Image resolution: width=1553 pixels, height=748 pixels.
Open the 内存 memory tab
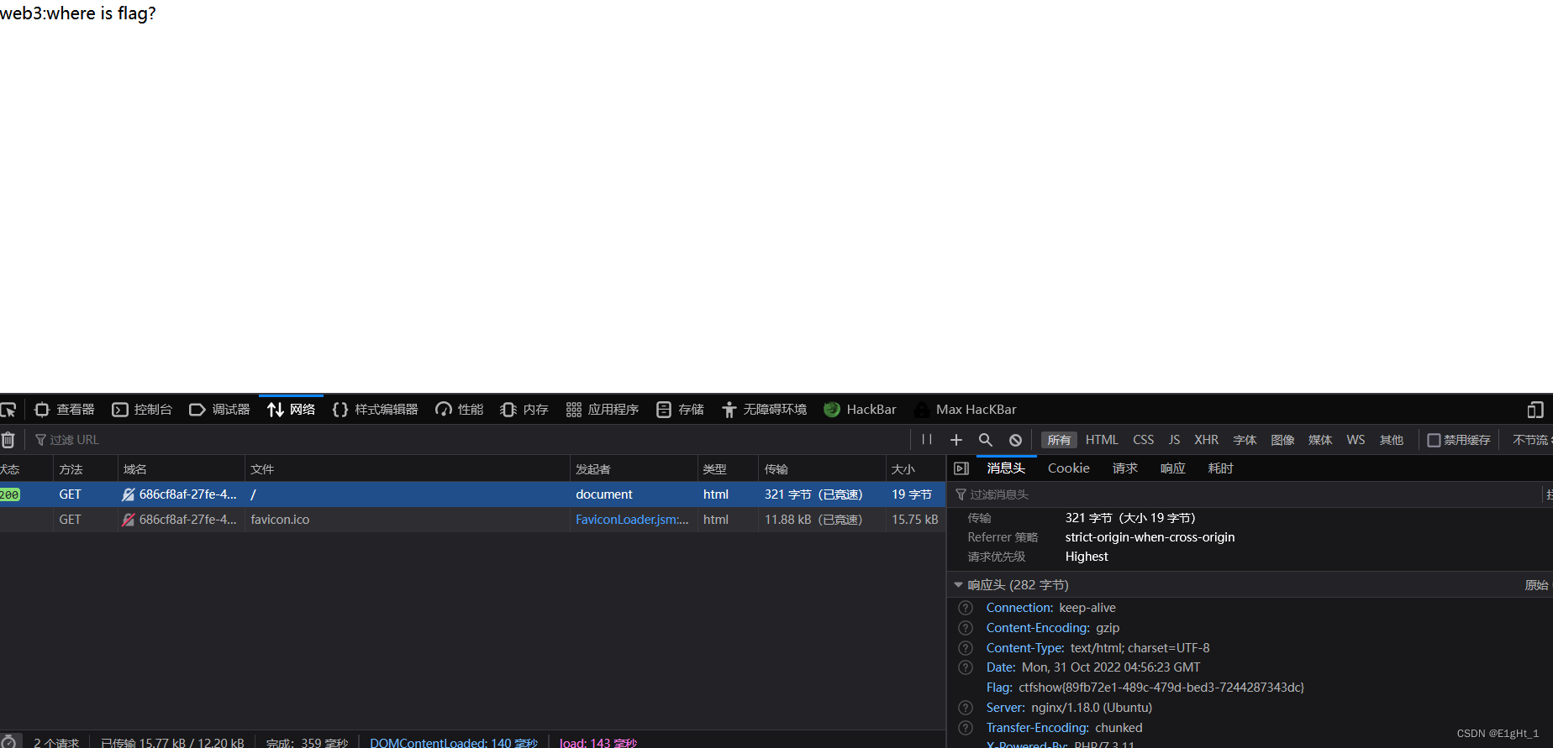[x=524, y=410]
